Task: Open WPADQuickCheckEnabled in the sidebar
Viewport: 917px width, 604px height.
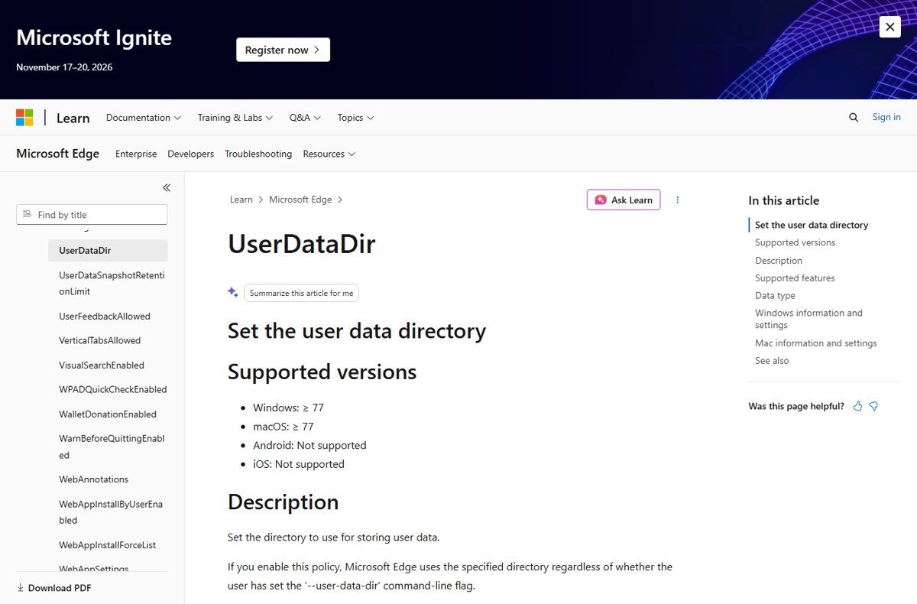Action: click(x=113, y=390)
